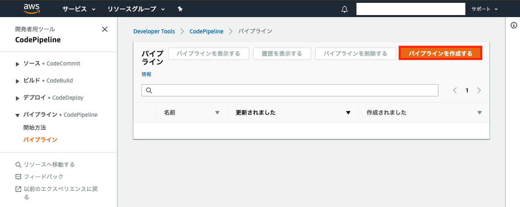
Task: Open the リソースグループ dropdown menu
Action: [x=137, y=9]
